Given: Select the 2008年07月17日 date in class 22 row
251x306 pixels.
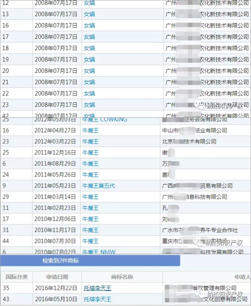Looking at the screenshot, I should click(56, 93).
